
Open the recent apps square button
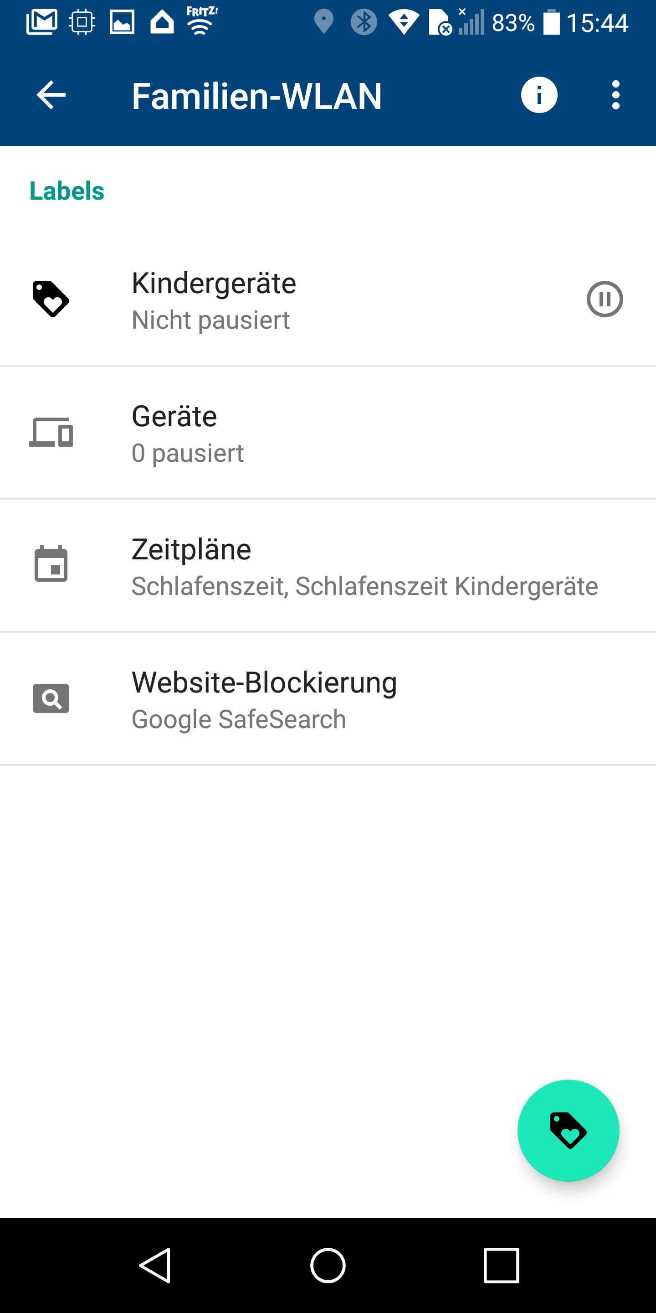click(501, 1265)
